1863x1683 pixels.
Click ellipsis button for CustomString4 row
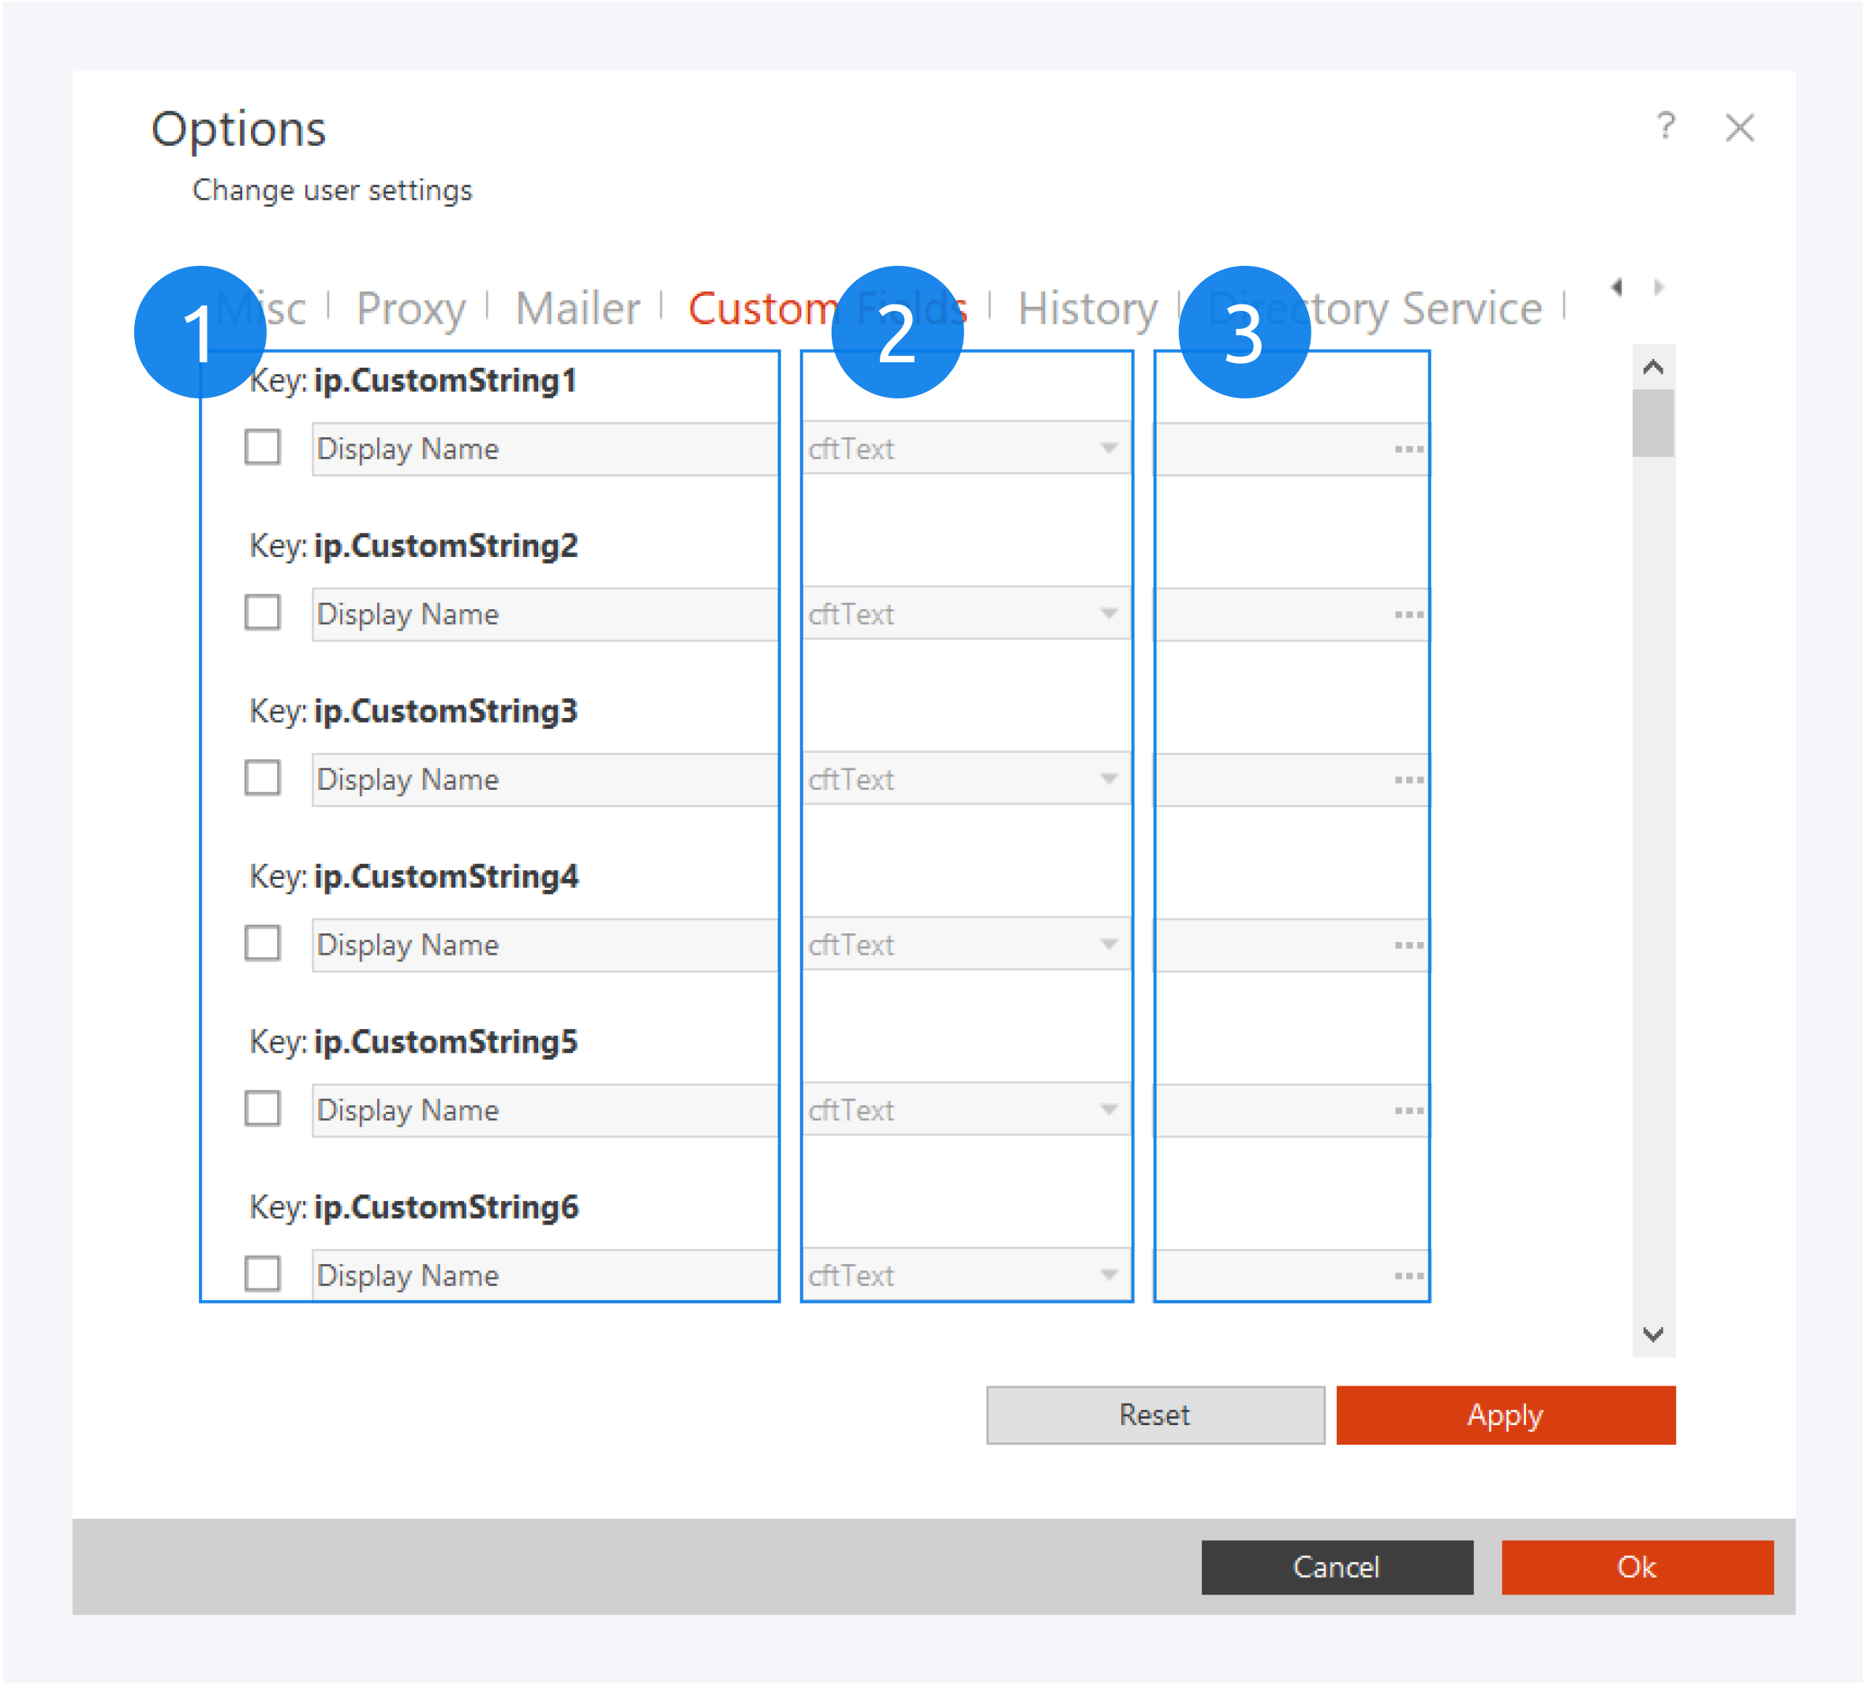pos(1408,944)
